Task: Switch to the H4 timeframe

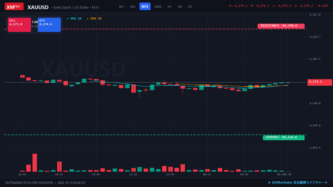Action: (180, 6)
